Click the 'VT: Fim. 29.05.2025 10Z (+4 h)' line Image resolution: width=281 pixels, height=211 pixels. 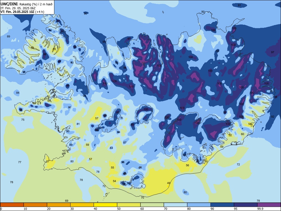tap(22, 12)
